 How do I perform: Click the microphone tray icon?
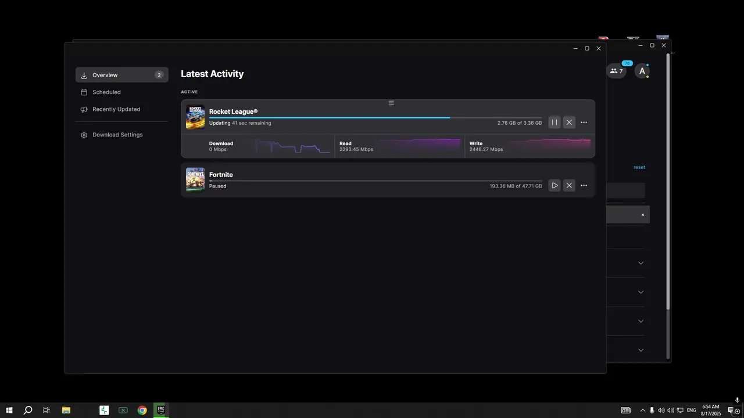[652, 410]
